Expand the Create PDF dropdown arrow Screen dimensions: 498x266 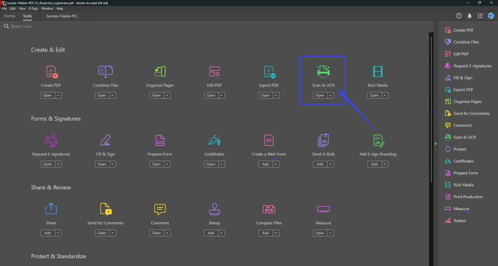point(58,96)
